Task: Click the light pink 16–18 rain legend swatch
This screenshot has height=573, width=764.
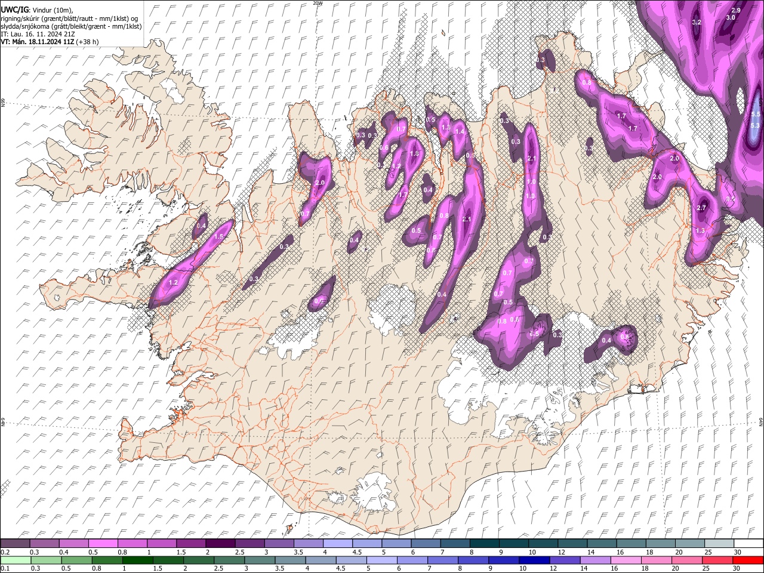Action: tap(626, 560)
